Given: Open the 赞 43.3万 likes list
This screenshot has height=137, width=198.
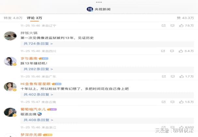Looking at the screenshot, I should tap(185, 18).
